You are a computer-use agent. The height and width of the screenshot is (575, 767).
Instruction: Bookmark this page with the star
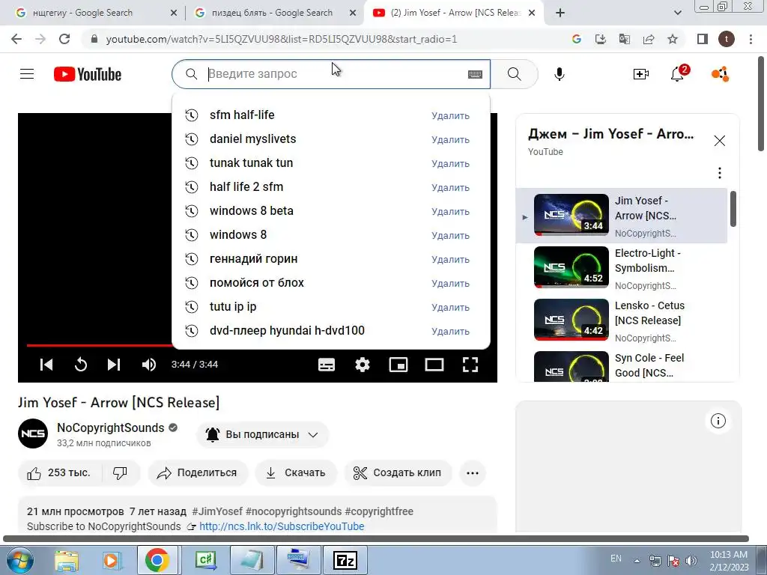click(x=673, y=39)
